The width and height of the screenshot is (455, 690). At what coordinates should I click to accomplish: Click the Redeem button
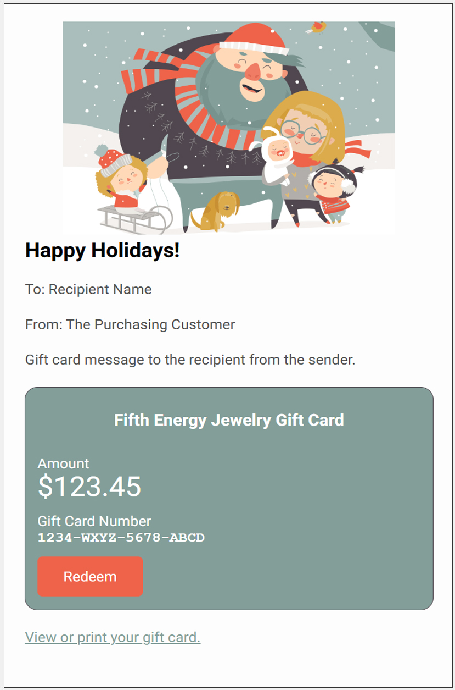89,576
